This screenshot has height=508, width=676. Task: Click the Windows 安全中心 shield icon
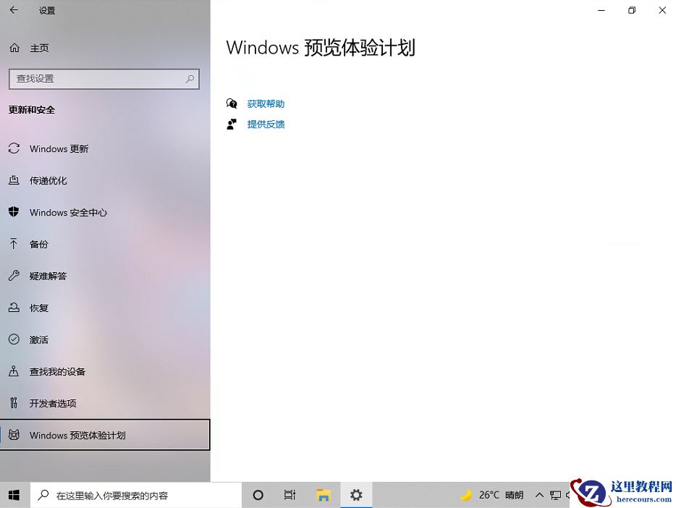[14, 212]
